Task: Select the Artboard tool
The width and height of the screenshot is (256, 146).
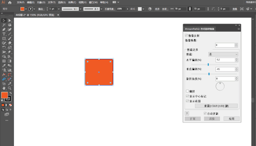Action: pyautogui.click(x=4, y=84)
